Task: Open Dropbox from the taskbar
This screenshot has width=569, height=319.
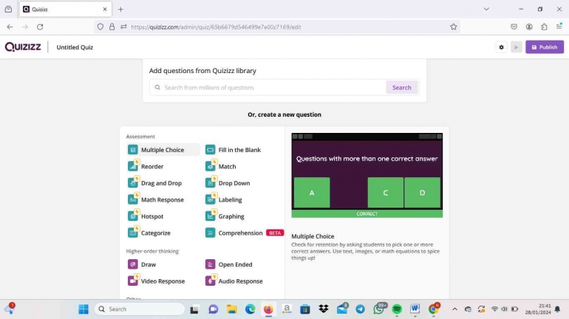Action: (324, 309)
